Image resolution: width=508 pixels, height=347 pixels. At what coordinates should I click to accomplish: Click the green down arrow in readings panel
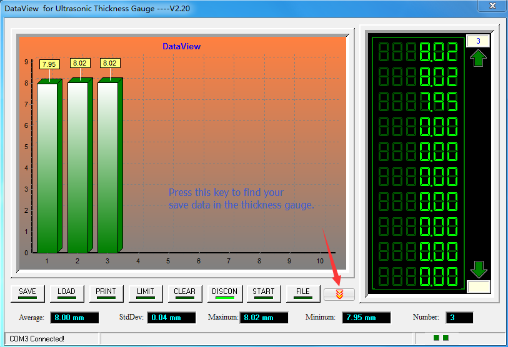point(479,270)
